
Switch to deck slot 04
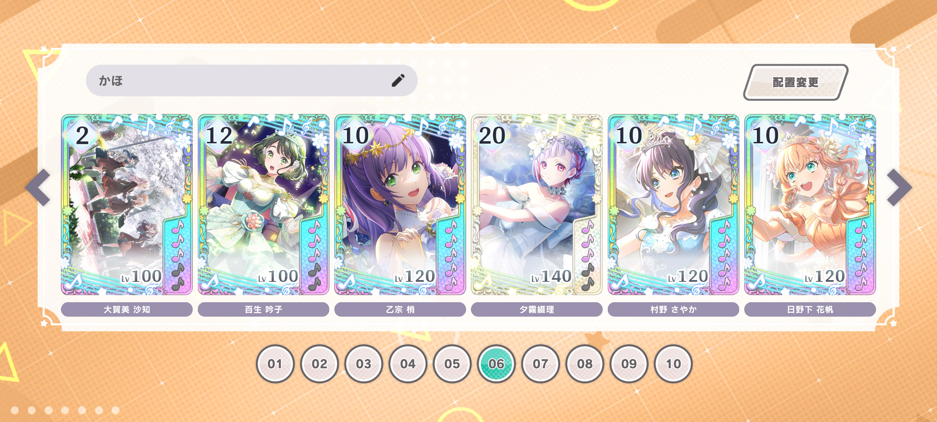pyautogui.click(x=408, y=363)
